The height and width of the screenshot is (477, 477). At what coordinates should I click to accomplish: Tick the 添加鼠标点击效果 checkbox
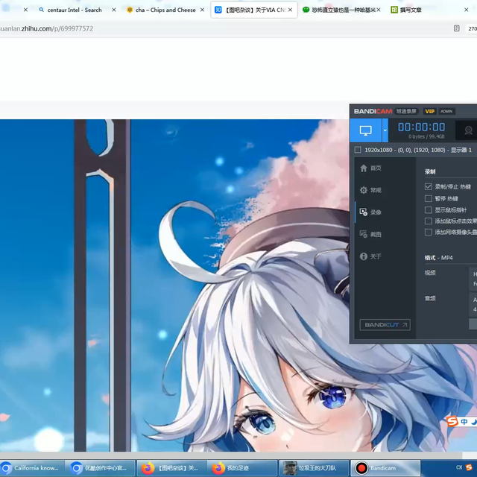(429, 221)
